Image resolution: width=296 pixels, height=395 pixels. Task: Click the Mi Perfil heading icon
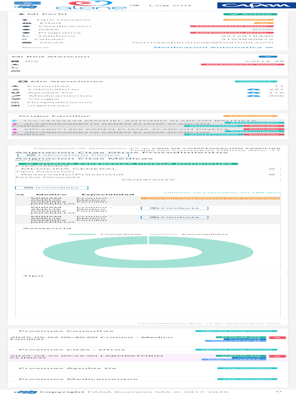[22, 14]
